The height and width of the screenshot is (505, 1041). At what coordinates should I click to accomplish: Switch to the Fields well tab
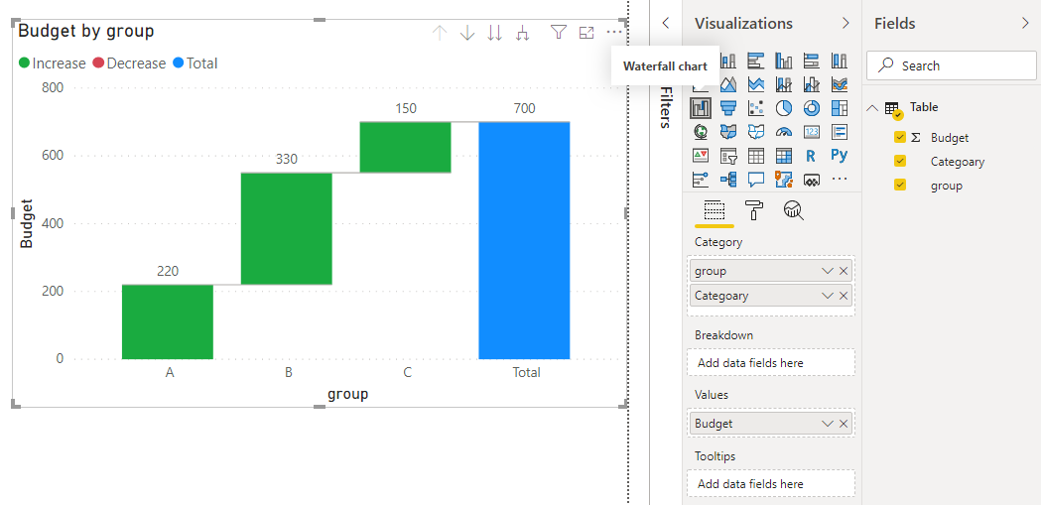coord(714,211)
